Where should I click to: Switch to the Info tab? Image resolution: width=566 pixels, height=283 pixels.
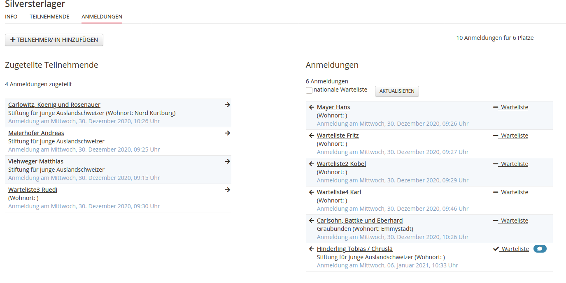tap(11, 17)
